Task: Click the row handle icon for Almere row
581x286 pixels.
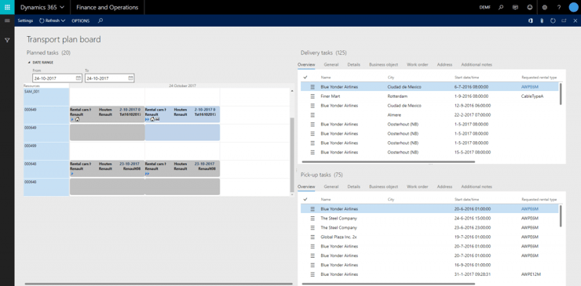Action: pos(312,114)
